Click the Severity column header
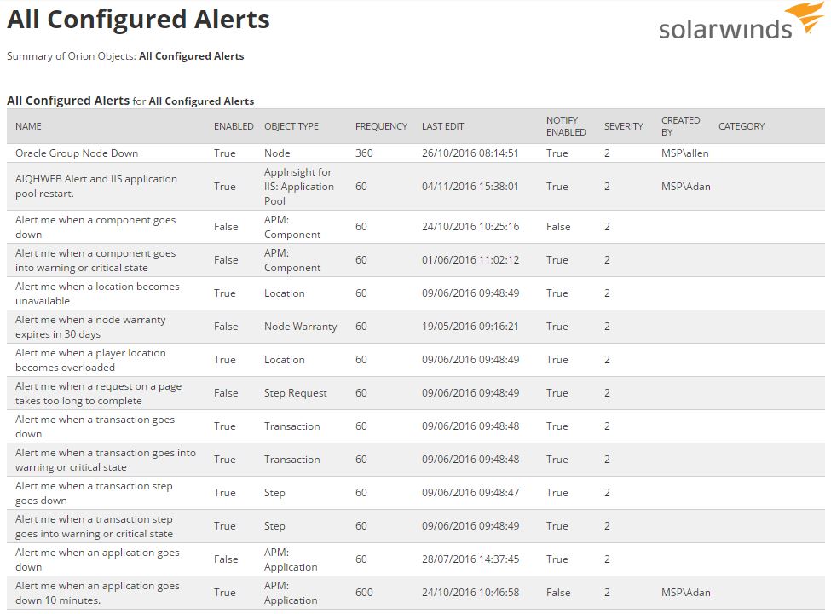The width and height of the screenshot is (831, 614). tap(624, 126)
